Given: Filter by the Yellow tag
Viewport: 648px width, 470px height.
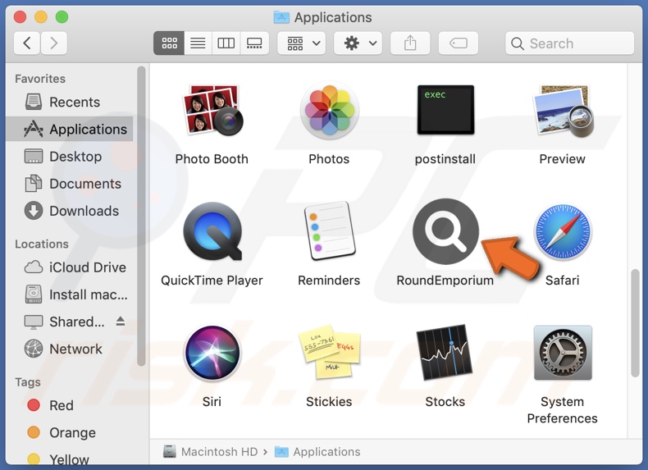Looking at the screenshot, I should click(70, 459).
